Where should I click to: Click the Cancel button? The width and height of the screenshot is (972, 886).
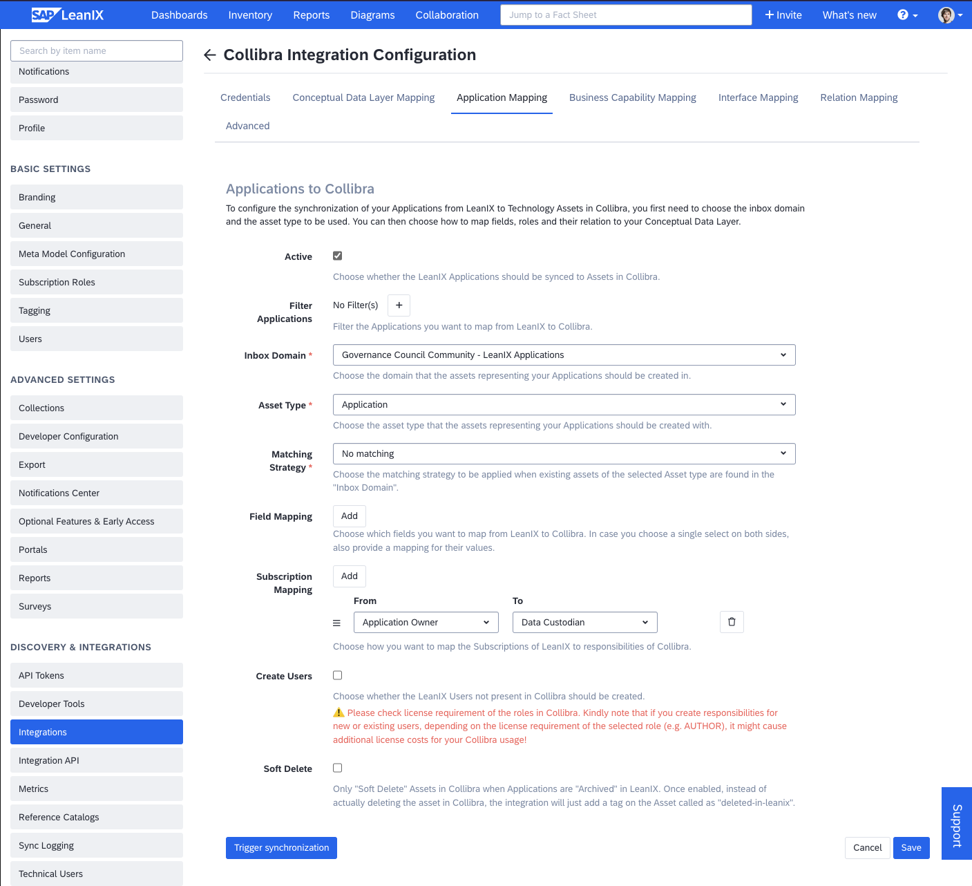[x=868, y=848]
